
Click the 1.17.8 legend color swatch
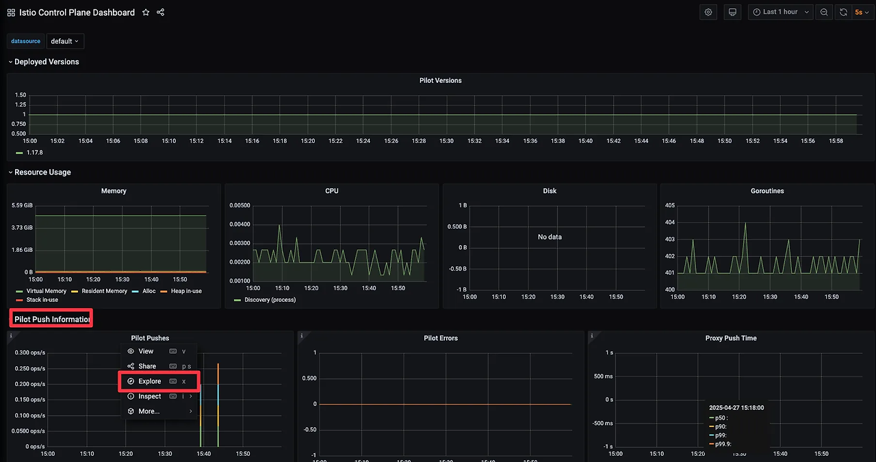[x=19, y=153]
